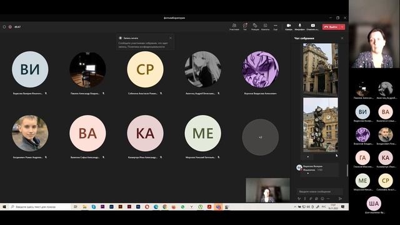Click the Share content button

(312, 26)
